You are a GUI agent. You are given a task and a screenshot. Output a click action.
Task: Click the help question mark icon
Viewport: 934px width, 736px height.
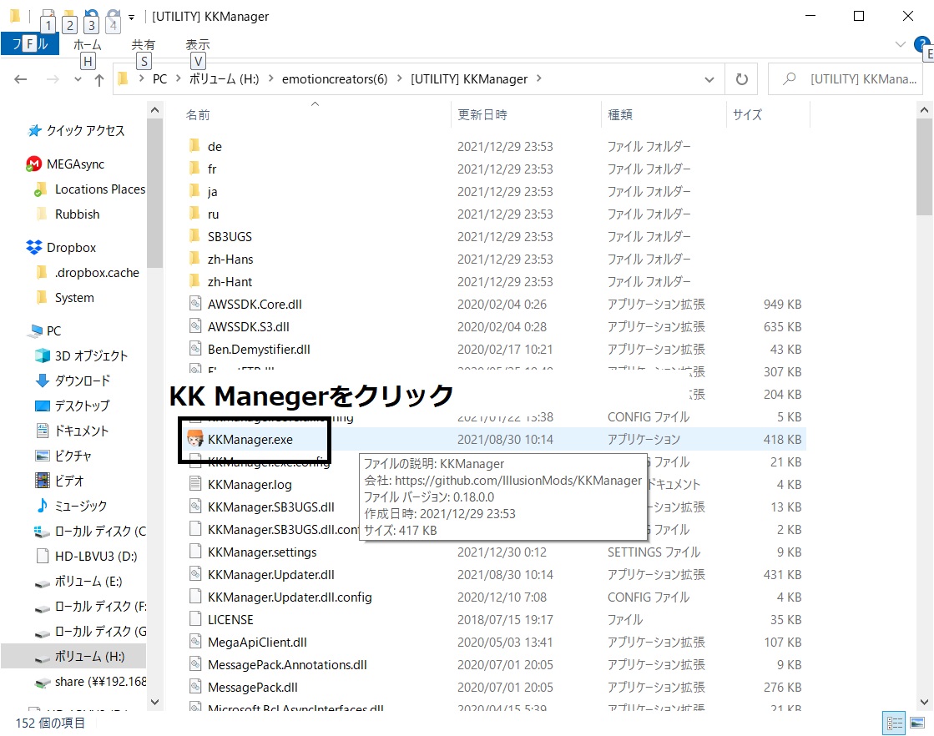[x=922, y=45]
